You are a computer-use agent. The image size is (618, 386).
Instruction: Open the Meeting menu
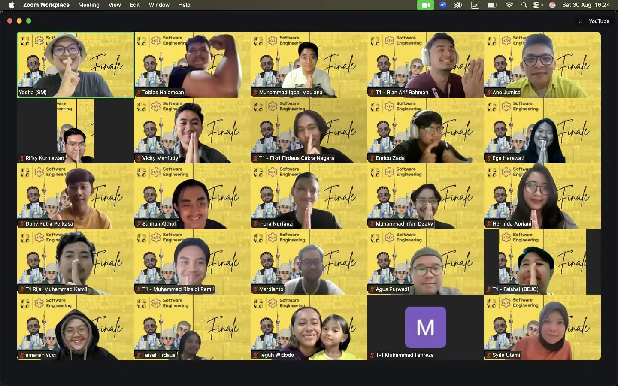[x=89, y=5]
